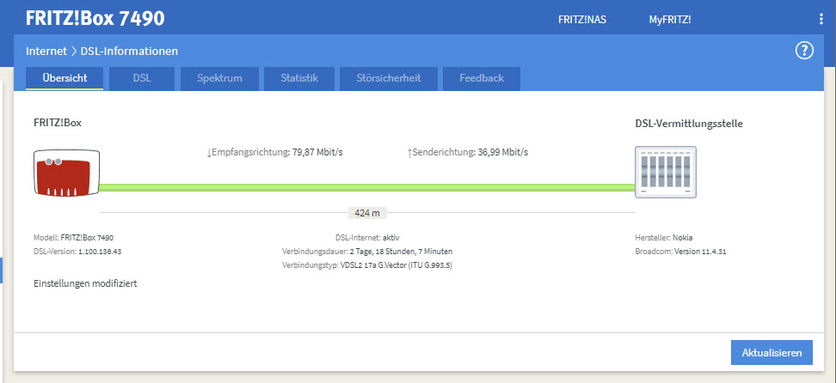Screen dimensions: 836x383
Task: Click the Internet breadcrumb link
Action: click(46, 52)
